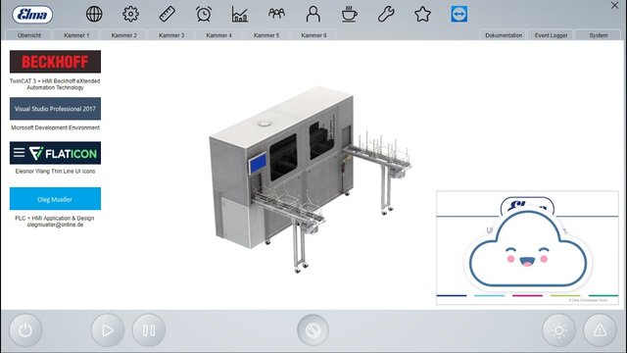Start the process with the play button
The height and width of the screenshot is (353, 627).
coord(108,330)
